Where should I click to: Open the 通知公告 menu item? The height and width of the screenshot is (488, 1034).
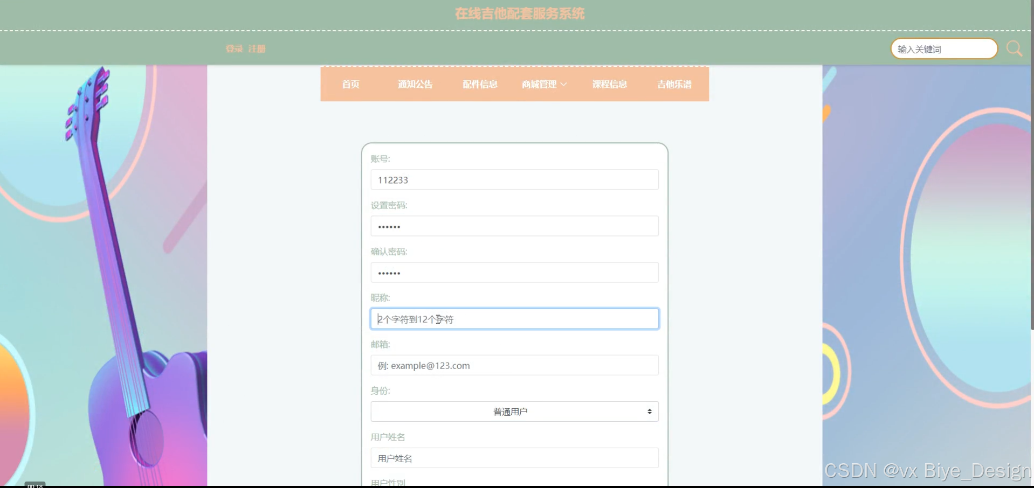[415, 84]
